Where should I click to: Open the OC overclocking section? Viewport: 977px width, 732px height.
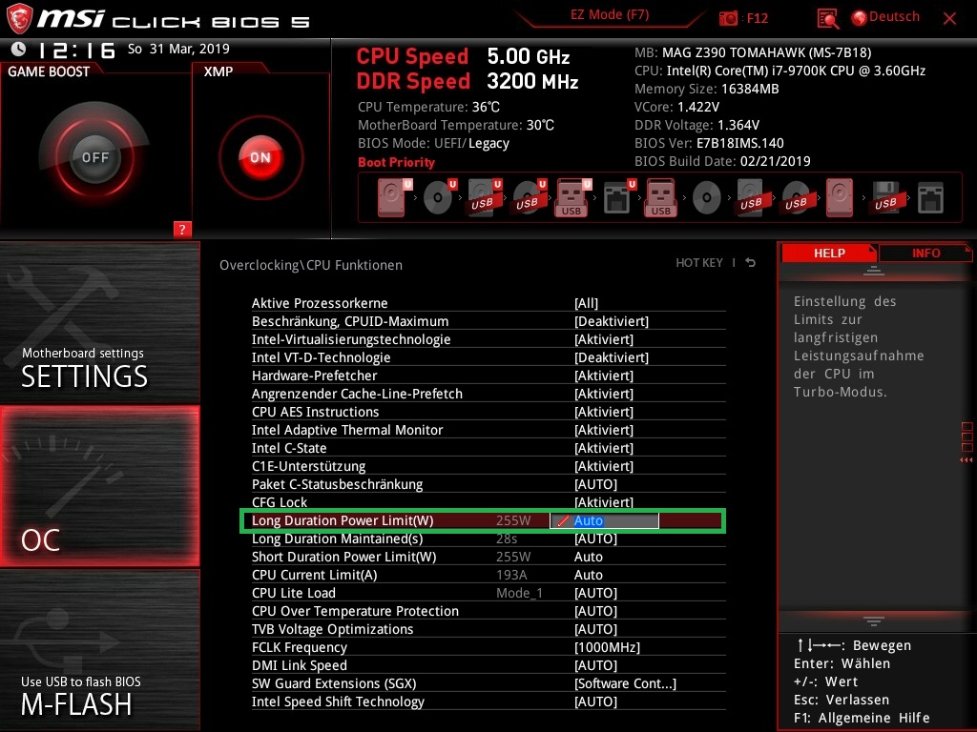tap(99, 487)
